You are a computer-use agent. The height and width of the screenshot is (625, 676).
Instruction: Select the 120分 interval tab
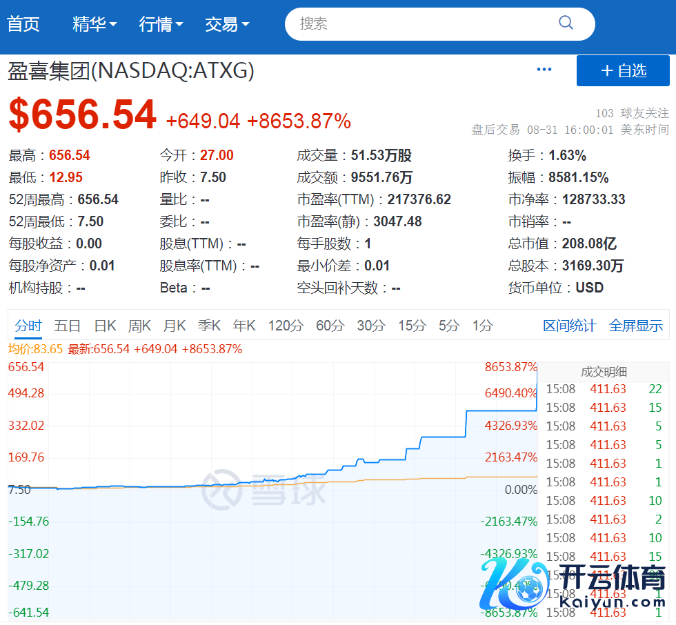[x=286, y=326]
